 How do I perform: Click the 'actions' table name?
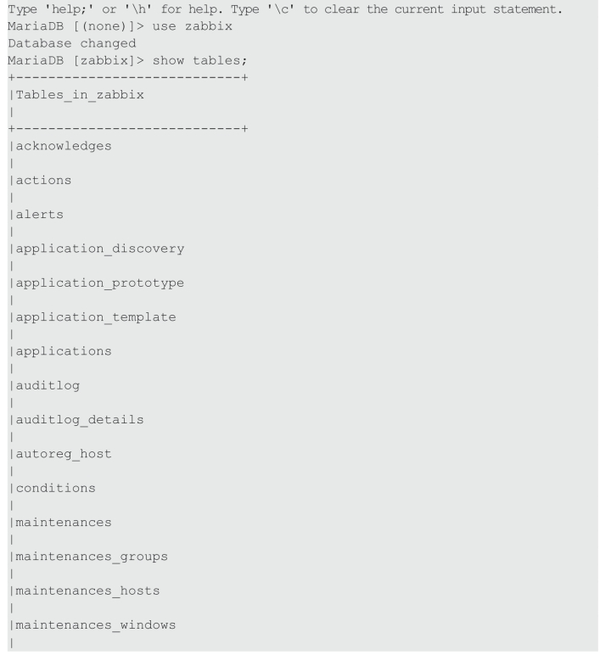(43, 181)
